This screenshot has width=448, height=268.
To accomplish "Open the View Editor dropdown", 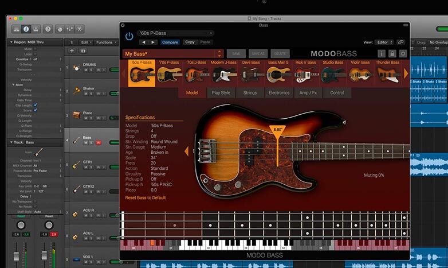I will (384, 42).
